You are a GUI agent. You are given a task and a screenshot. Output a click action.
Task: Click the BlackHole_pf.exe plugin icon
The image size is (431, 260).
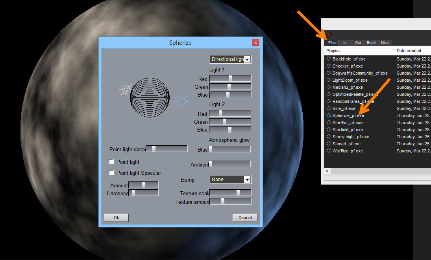[x=328, y=59]
